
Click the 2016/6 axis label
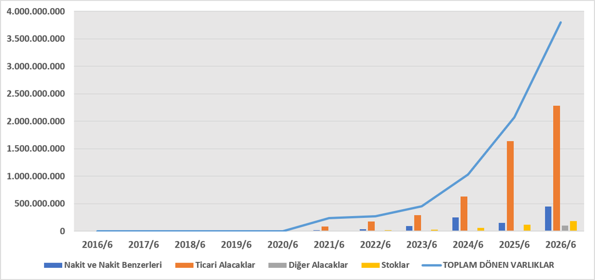97,245
